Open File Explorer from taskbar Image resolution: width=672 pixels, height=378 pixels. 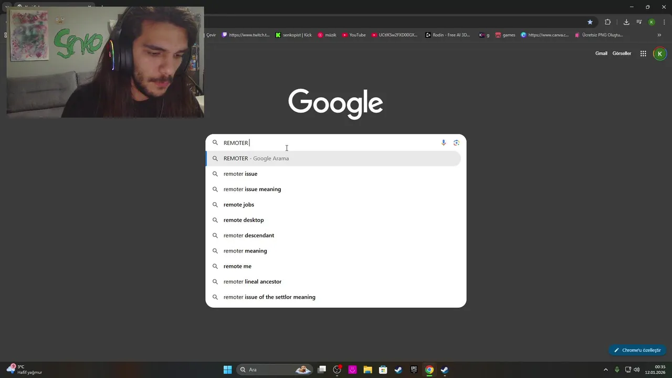click(367, 370)
